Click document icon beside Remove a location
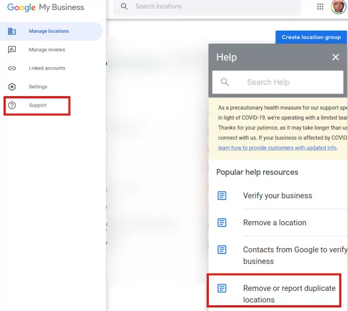This screenshot has height=311, width=348. (x=222, y=223)
